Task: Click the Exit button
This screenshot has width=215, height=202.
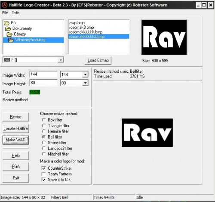Action: point(16,178)
